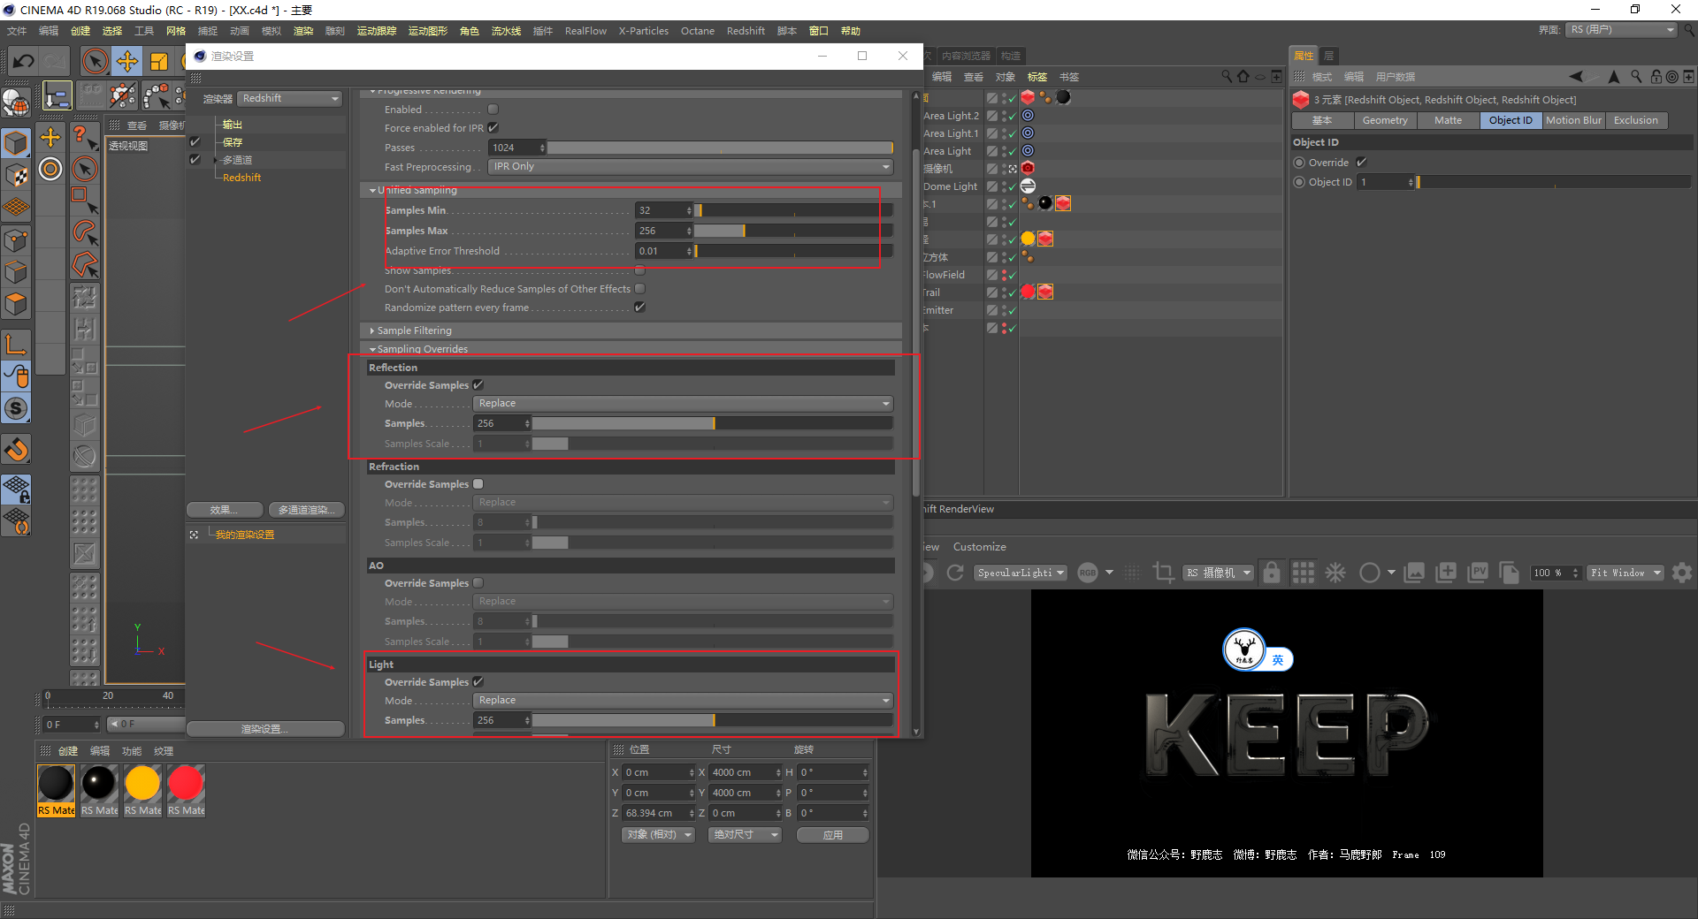Select the Scale tool in top toolbar

(159, 61)
